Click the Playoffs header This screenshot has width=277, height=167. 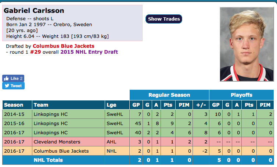point(241,95)
